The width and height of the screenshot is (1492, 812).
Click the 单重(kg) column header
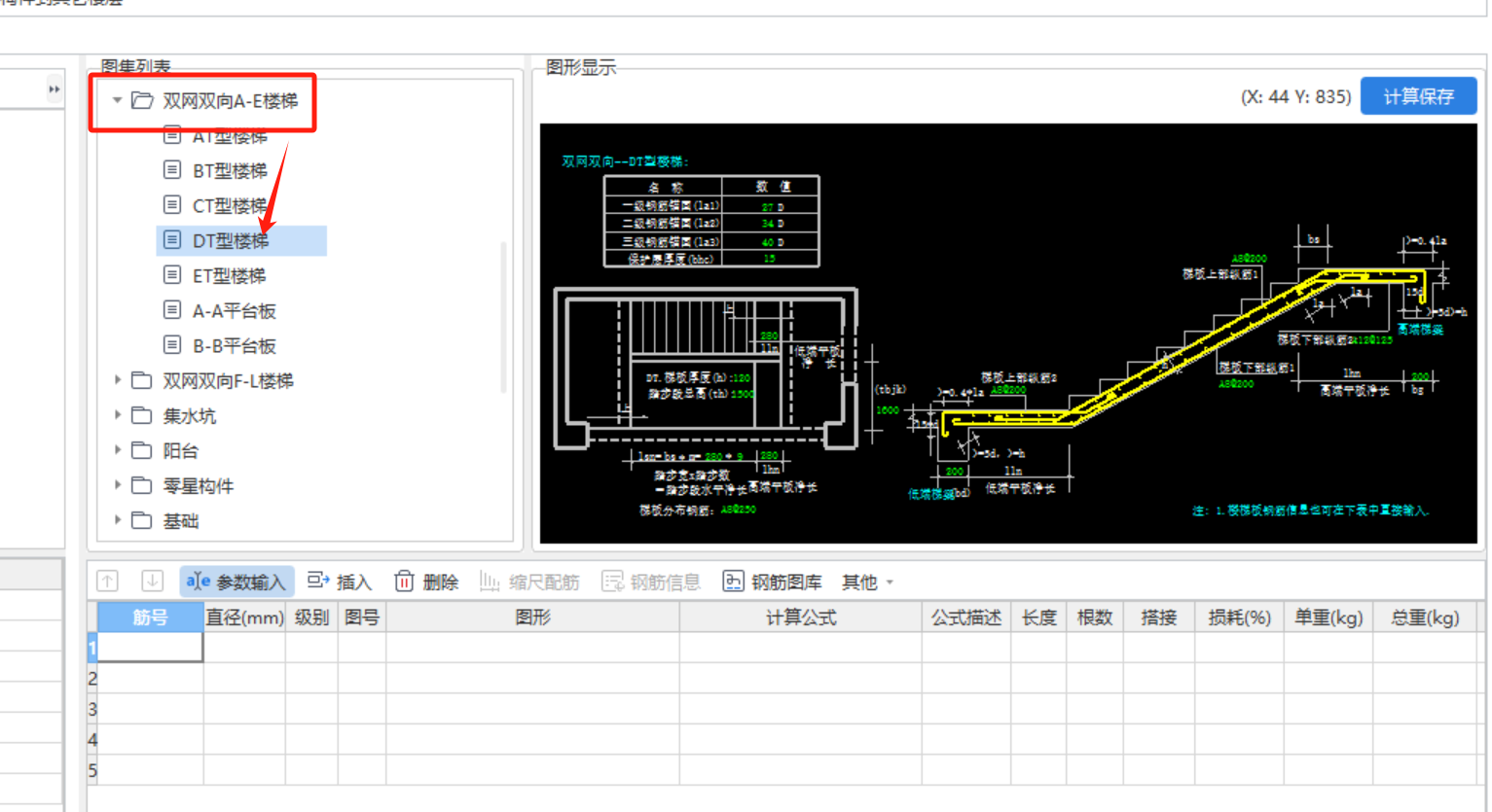1328,618
